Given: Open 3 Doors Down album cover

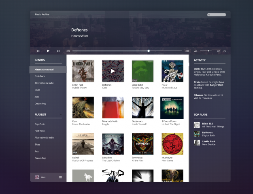Looking at the screenshot, I should pyautogui.click(x=172, y=108).
